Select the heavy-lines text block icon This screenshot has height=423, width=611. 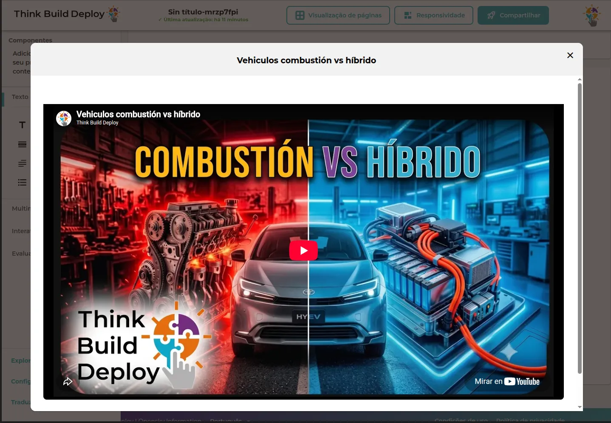tap(23, 144)
